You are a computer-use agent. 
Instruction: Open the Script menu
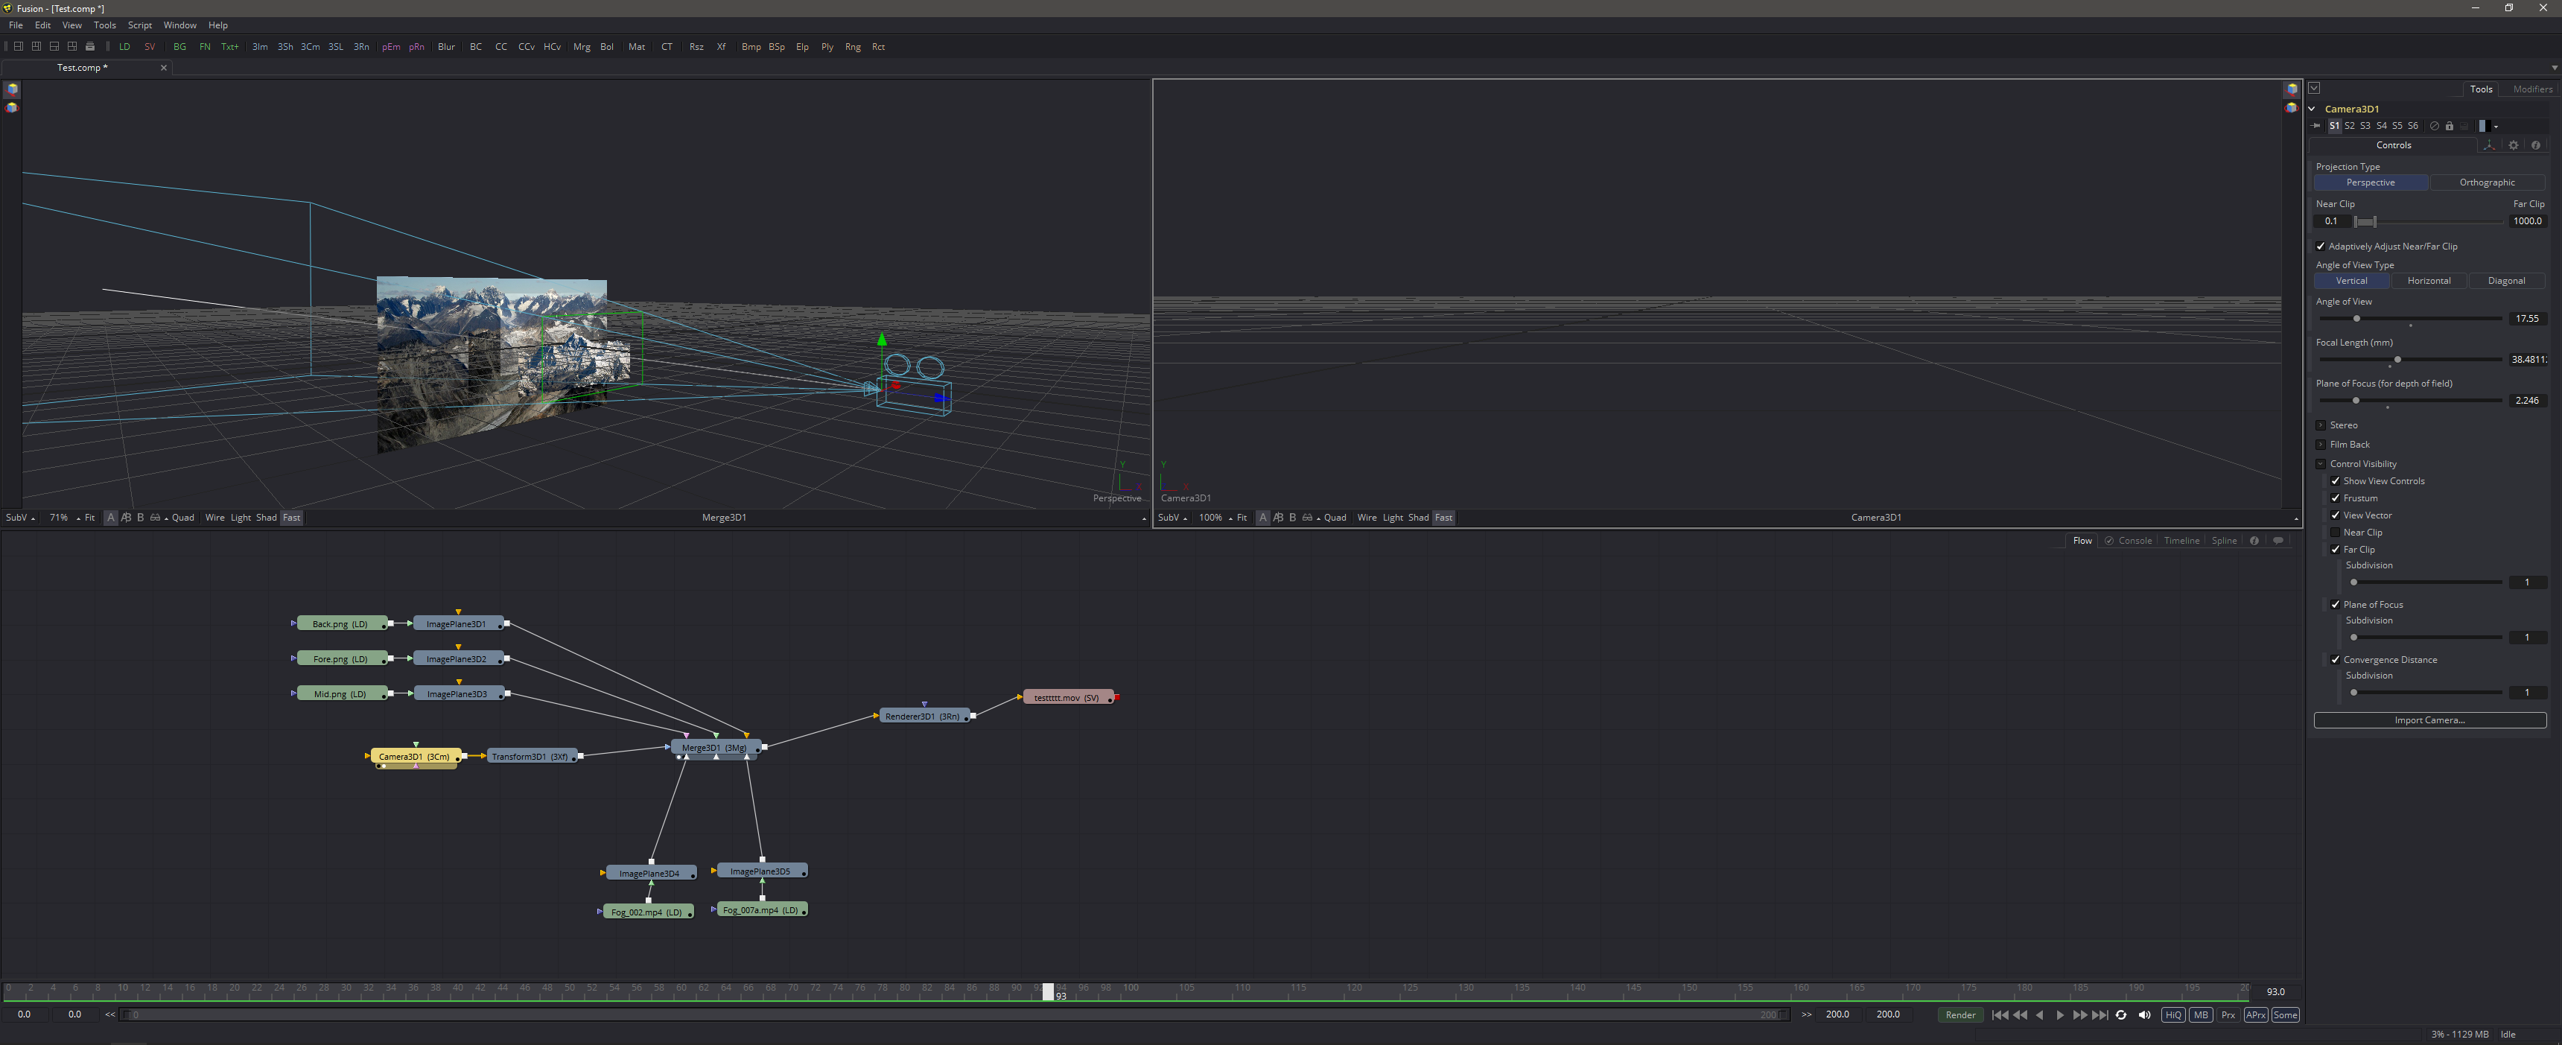(x=140, y=26)
